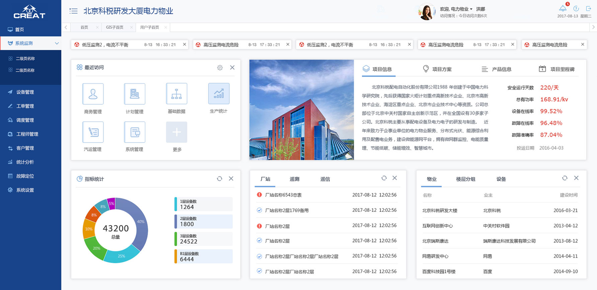Click the 基础数据 hierarchy icon
The image size is (597, 290).
click(x=176, y=94)
